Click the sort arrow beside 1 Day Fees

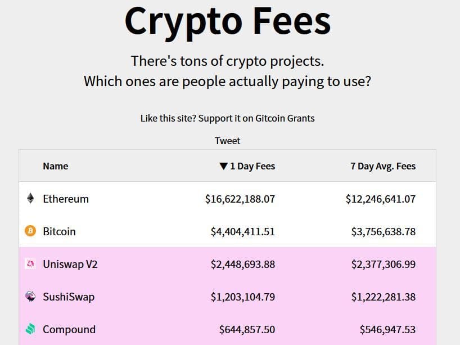point(223,166)
